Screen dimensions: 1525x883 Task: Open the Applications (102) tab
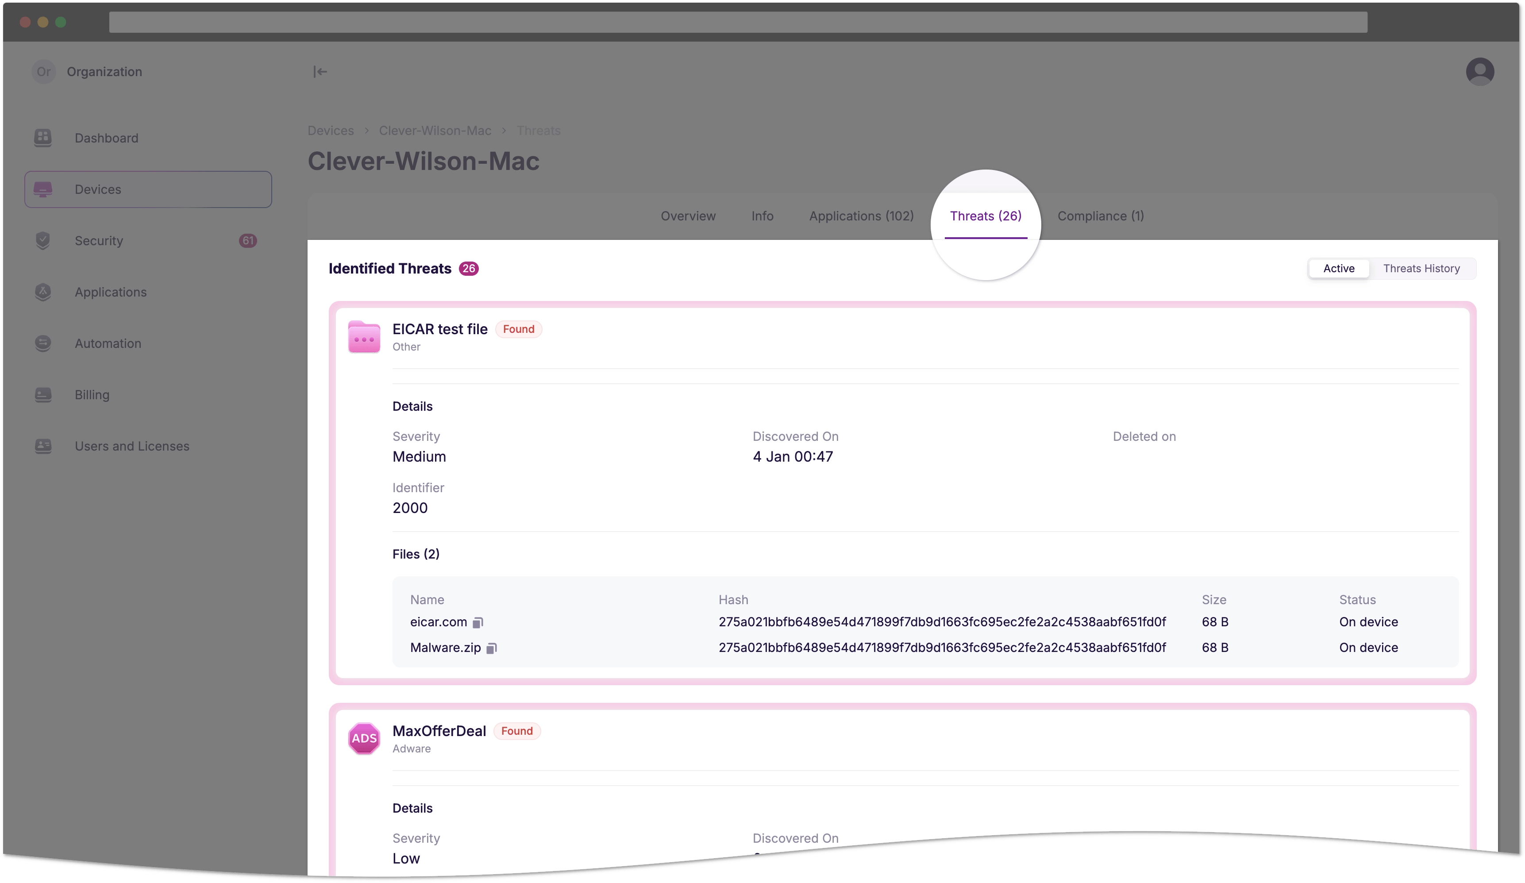click(x=861, y=216)
